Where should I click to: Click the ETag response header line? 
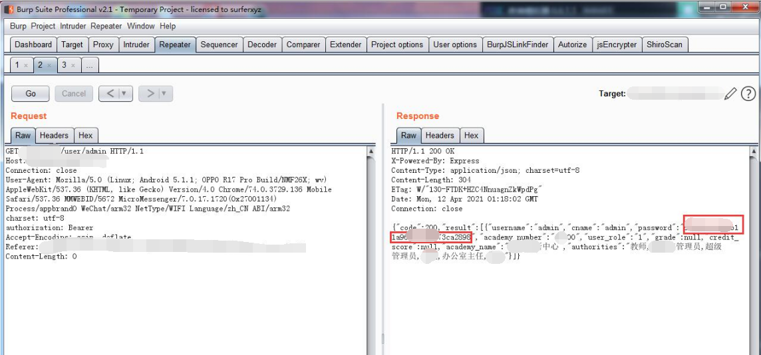click(x=466, y=189)
